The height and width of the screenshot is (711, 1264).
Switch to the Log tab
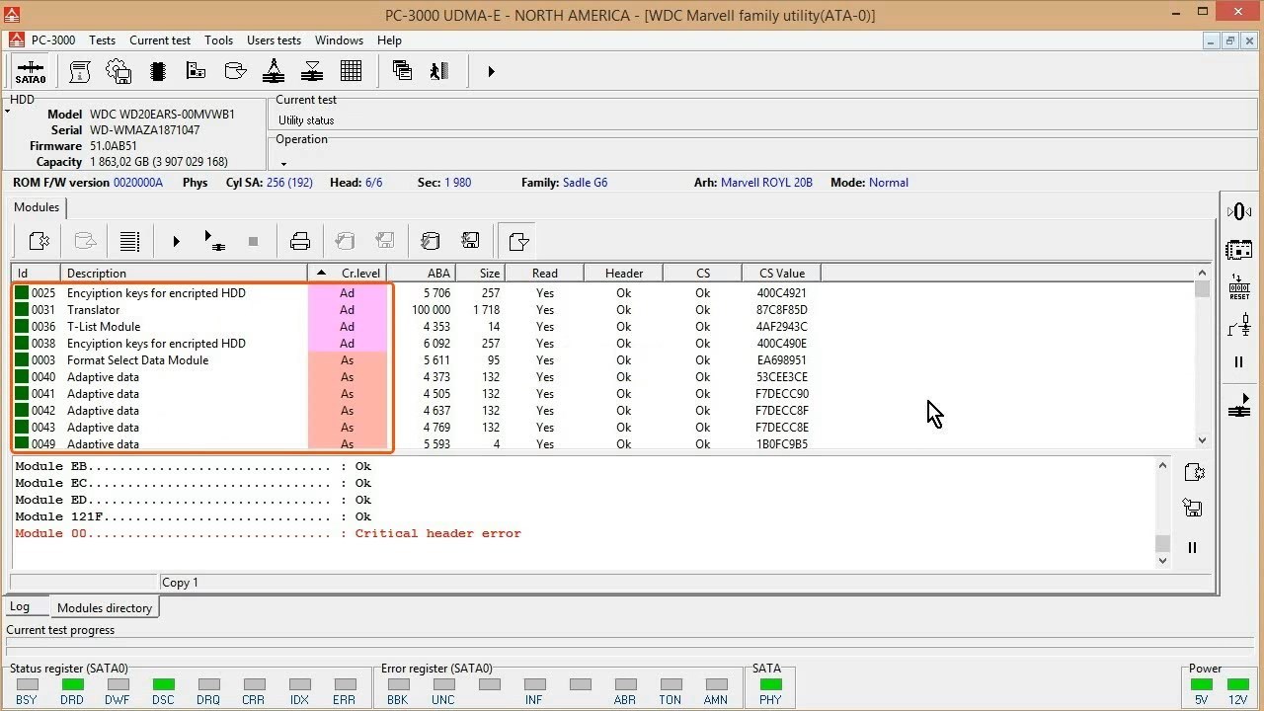point(20,607)
